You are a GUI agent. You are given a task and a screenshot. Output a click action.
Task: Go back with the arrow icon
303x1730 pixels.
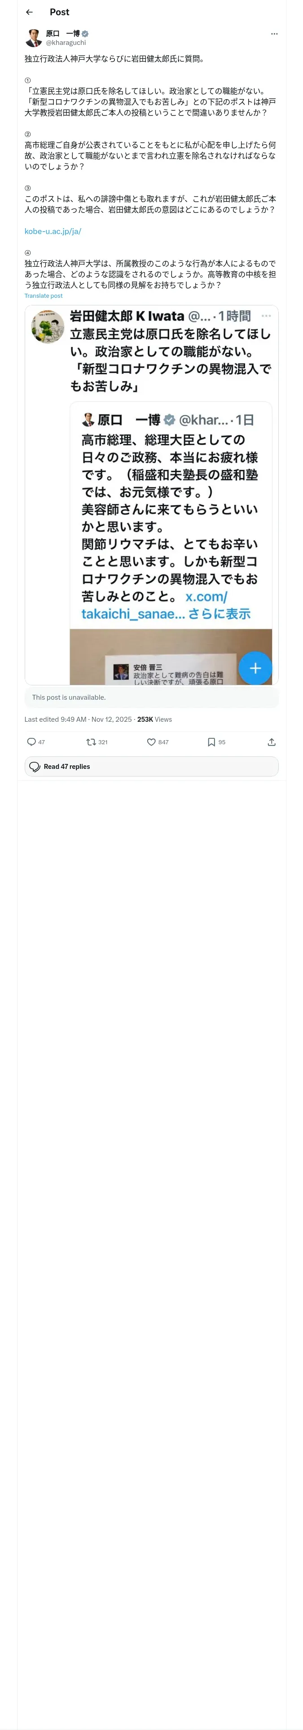click(30, 12)
